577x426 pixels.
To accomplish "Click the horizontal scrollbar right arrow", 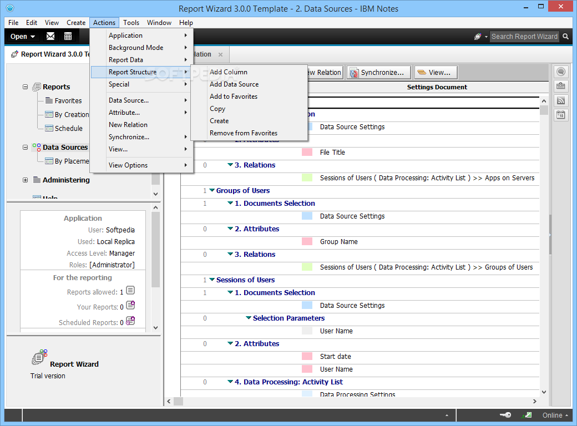I will 535,402.
